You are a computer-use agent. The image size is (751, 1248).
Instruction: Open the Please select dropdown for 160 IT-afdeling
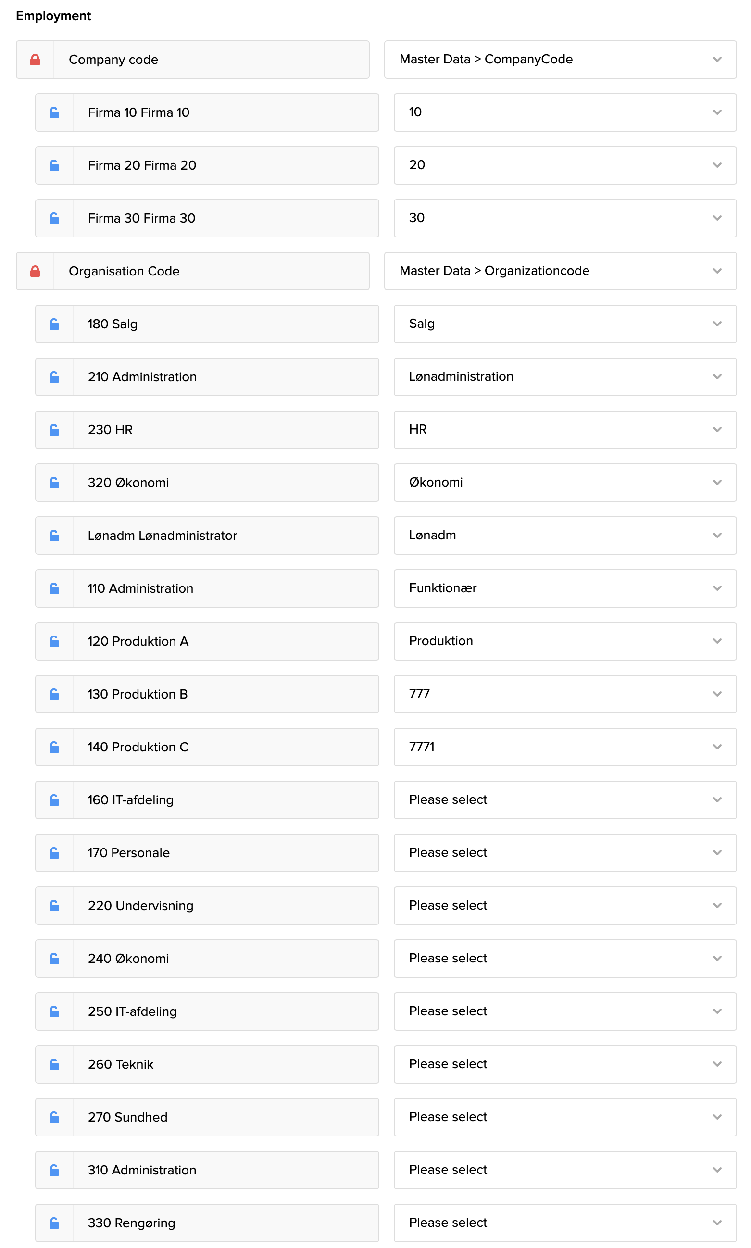tap(564, 799)
